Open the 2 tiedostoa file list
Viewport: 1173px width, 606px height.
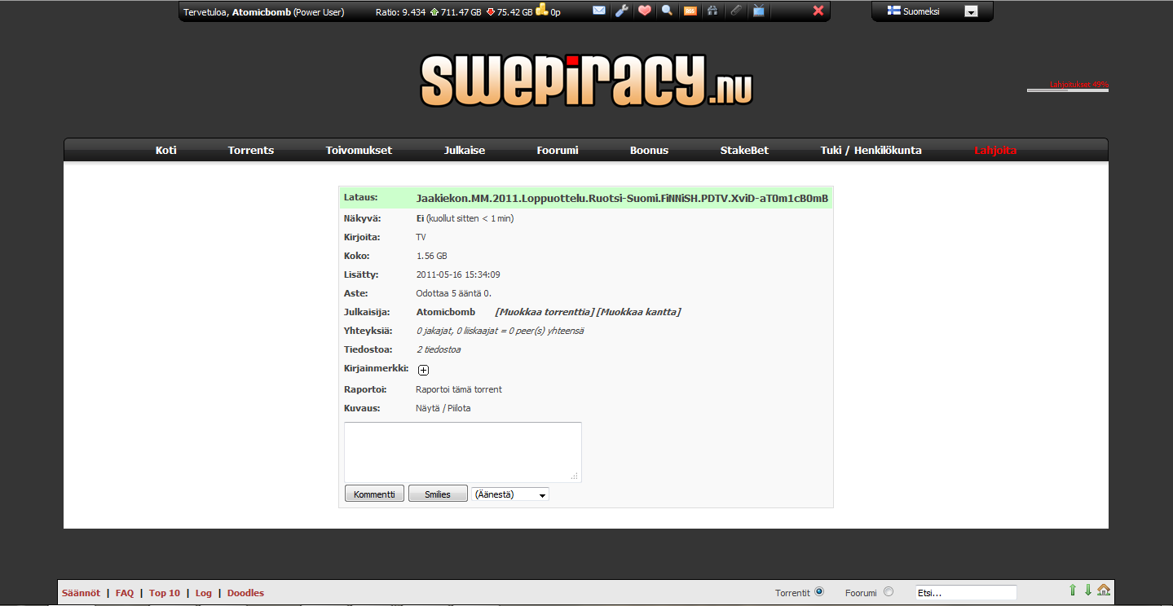tap(439, 349)
